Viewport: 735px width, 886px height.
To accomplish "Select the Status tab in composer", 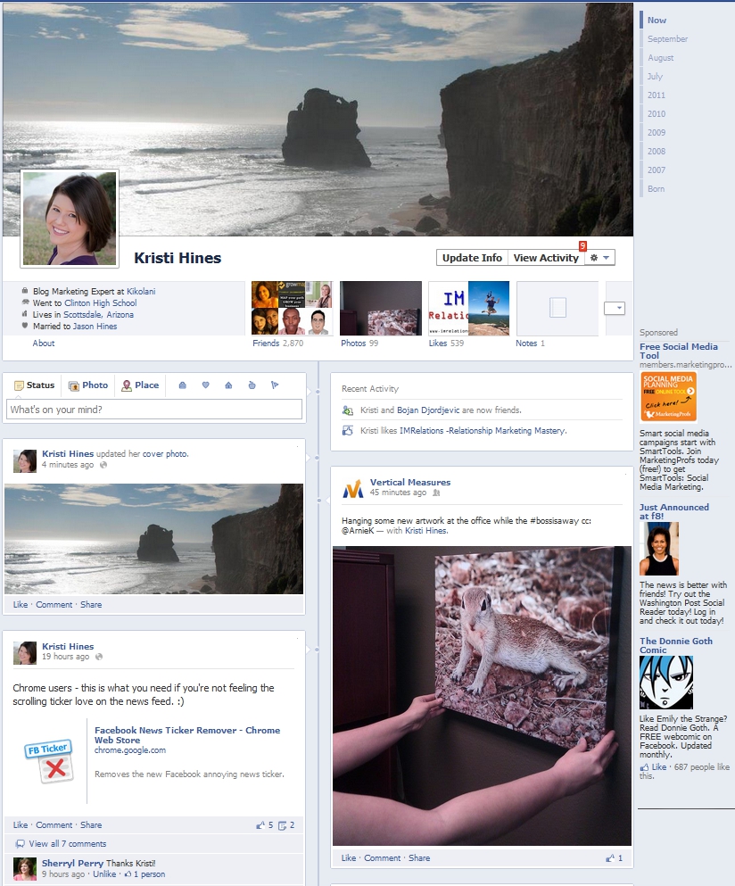I will tap(35, 385).
